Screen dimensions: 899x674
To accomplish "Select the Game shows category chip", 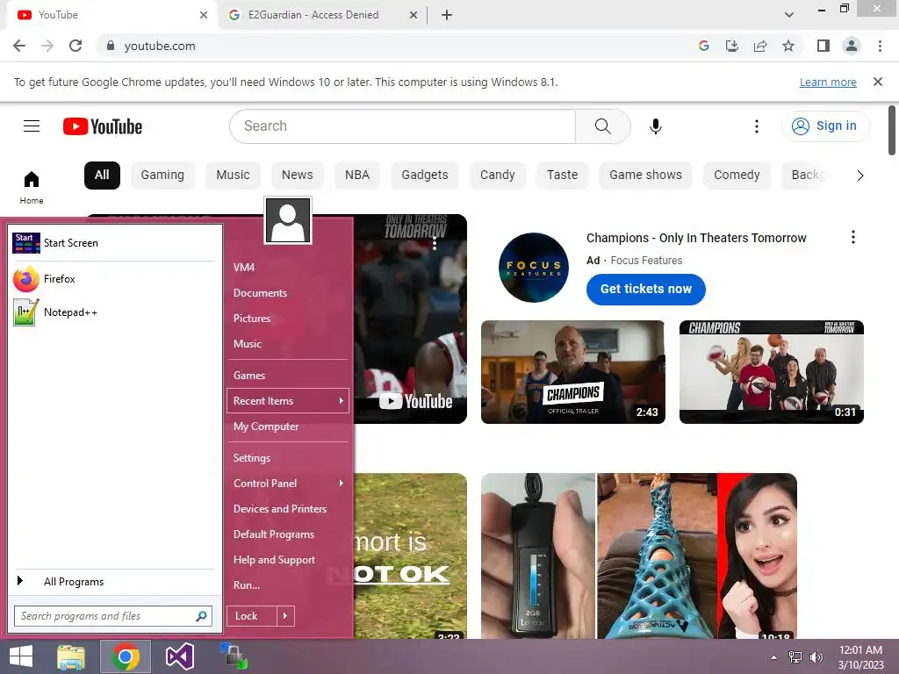I will (645, 175).
